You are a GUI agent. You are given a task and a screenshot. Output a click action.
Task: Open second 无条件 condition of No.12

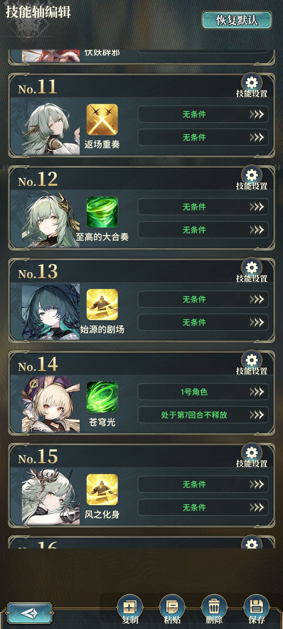pyautogui.click(x=203, y=230)
